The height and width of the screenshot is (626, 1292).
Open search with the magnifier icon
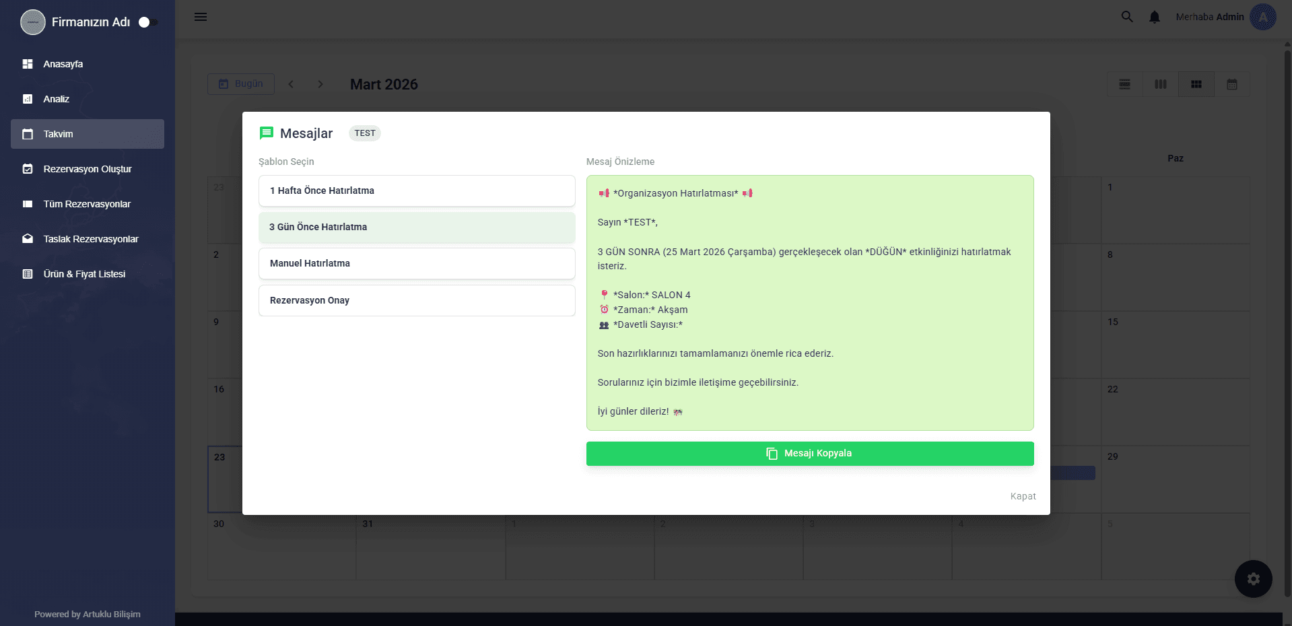click(x=1127, y=17)
